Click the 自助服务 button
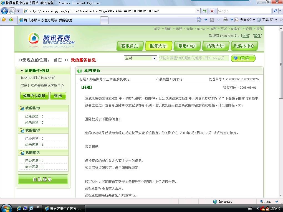 click(x=43, y=179)
